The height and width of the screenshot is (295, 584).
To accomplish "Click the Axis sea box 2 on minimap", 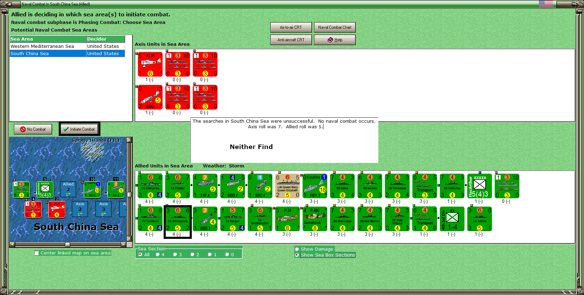I will pyautogui.click(x=80, y=209).
